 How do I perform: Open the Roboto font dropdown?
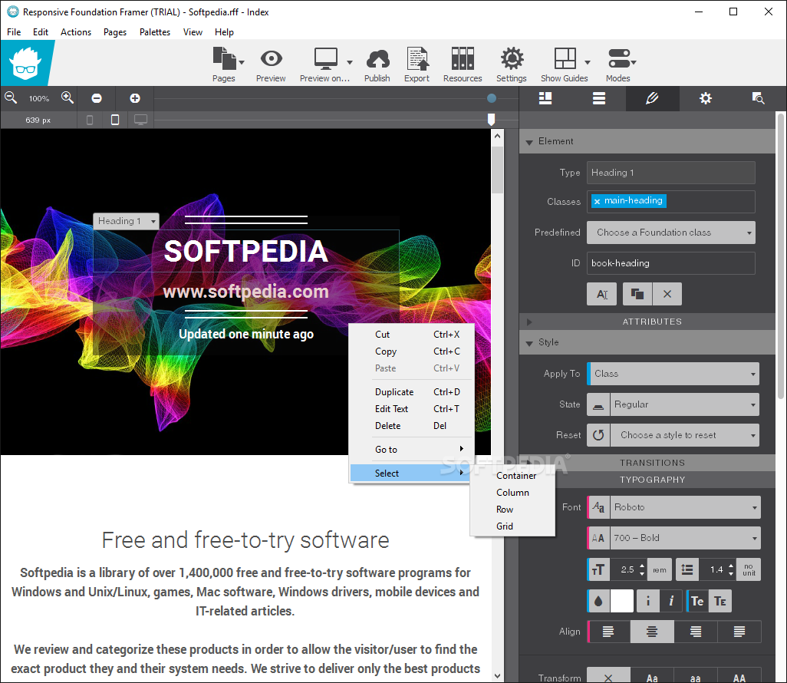(x=685, y=507)
